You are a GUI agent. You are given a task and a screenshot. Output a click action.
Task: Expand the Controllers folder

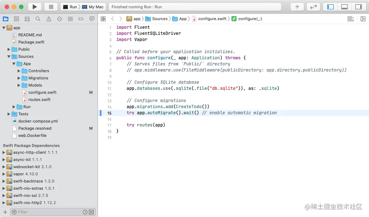click(19, 71)
